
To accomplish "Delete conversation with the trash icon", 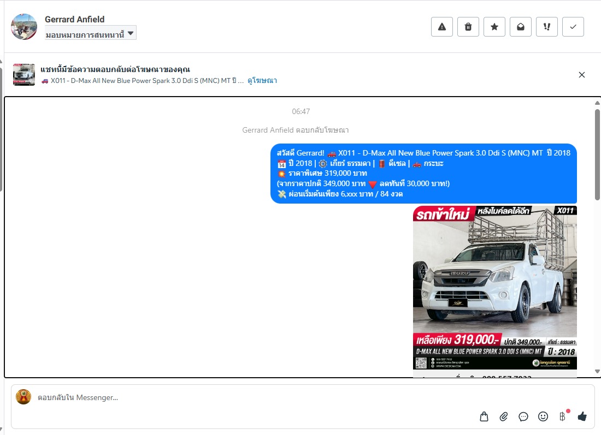I will (x=468, y=27).
